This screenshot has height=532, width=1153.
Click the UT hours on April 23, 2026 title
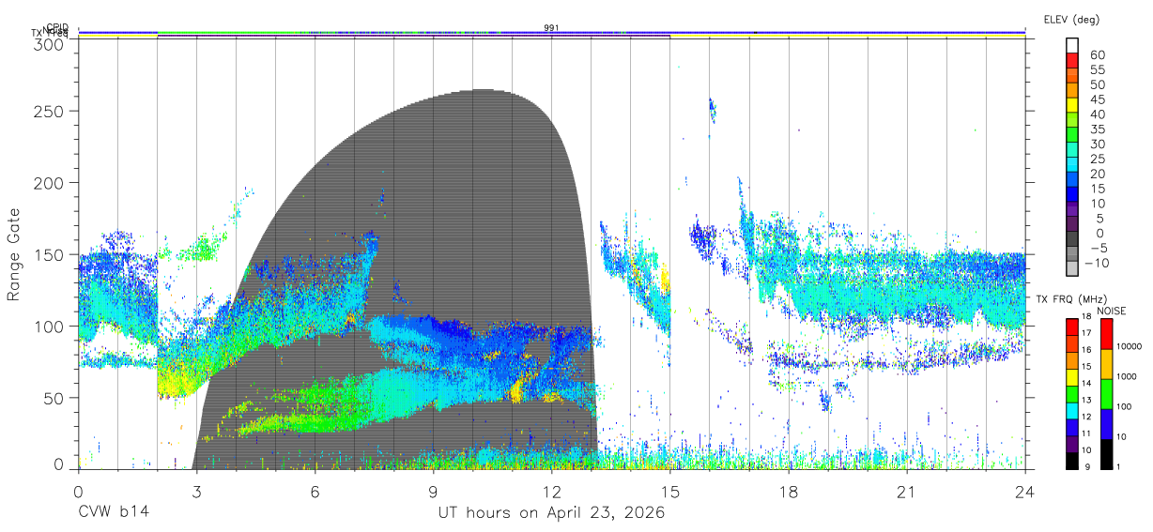pyautogui.click(x=551, y=513)
